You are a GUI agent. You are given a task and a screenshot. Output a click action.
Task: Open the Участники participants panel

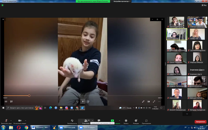[86, 122]
